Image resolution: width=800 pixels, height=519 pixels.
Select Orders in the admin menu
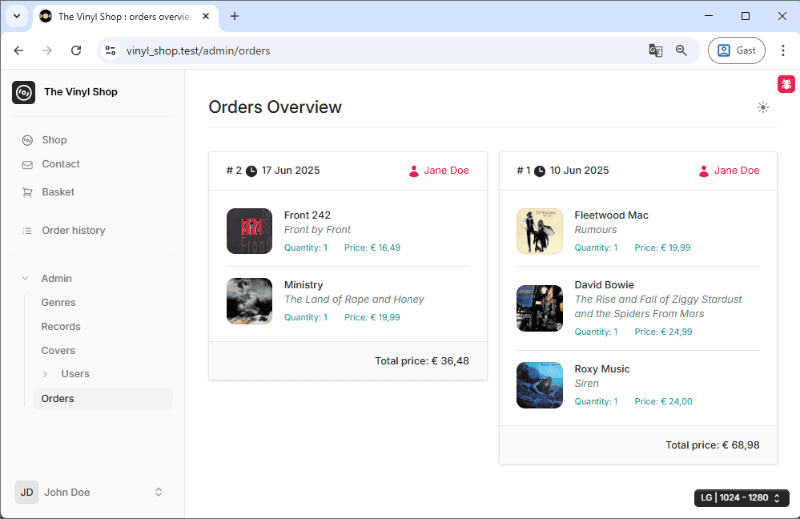(x=103, y=399)
